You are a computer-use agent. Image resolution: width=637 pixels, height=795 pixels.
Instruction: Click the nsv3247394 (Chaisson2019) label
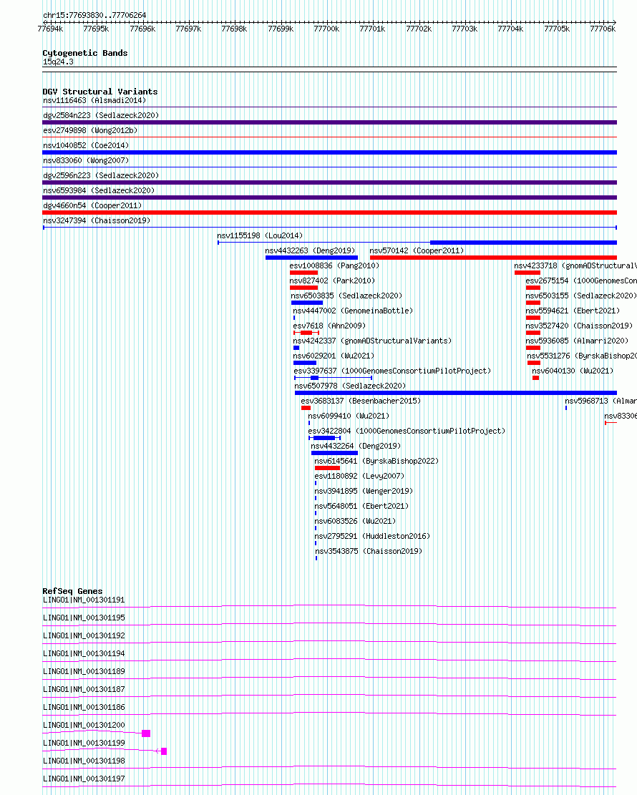pos(97,220)
